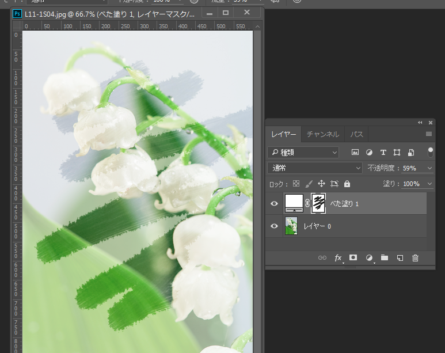
Task: Create new fill or adjustment layer
Action: click(369, 257)
